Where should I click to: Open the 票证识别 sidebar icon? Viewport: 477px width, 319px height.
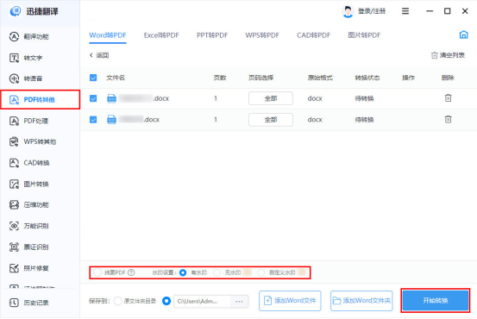14,247
